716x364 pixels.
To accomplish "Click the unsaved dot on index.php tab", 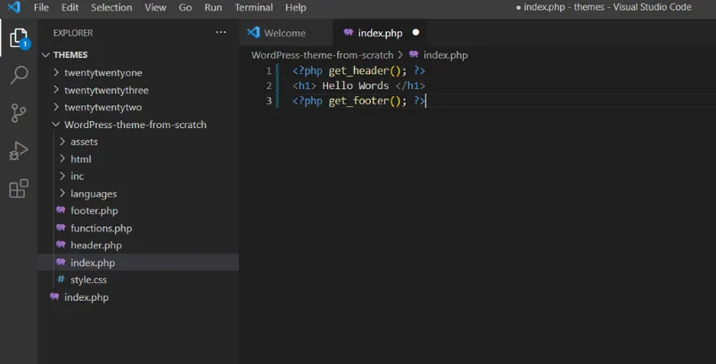I will (416, 32).
